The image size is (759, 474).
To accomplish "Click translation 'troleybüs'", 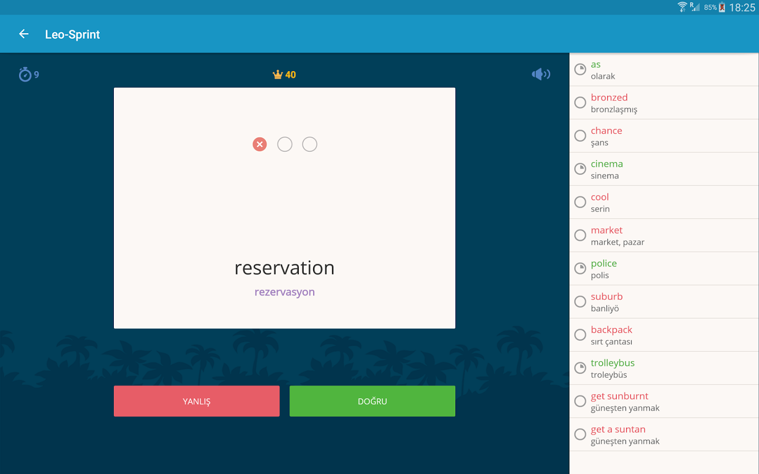I will (x=609, y=375).
